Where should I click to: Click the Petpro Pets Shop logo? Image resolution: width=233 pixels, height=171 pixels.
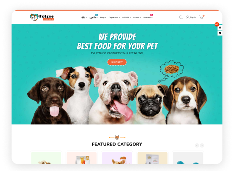42,17
